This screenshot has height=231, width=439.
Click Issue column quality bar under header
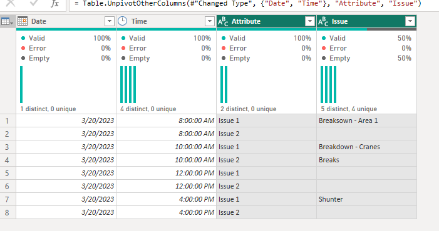pyautogui.click(x=367, y=29)
